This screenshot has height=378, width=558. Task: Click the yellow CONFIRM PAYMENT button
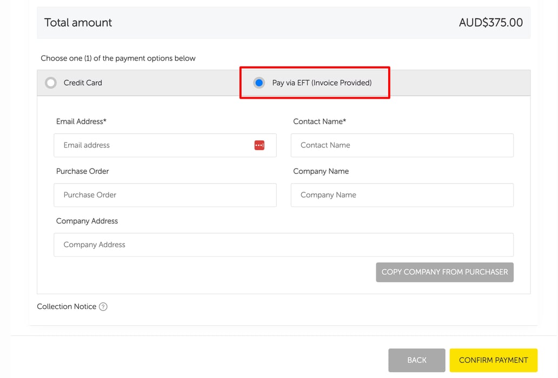(494, 360)
